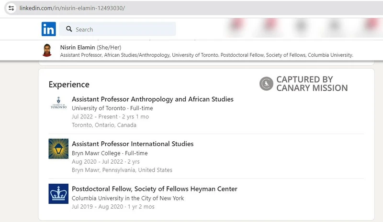The width and height of the screenshot is (383, 222).
Task: Click the headline text under Nisrin Elamin
Action: click(207, 55)
